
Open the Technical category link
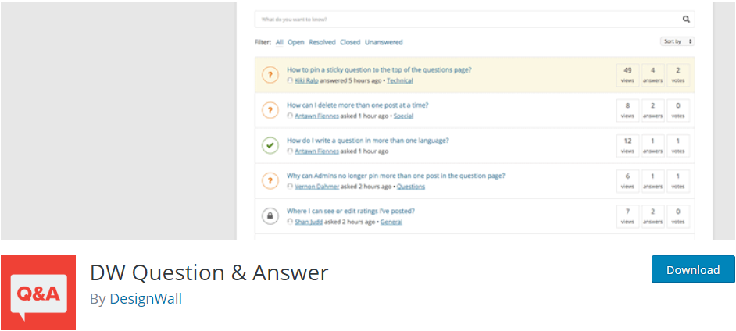(x=399, y=80)
